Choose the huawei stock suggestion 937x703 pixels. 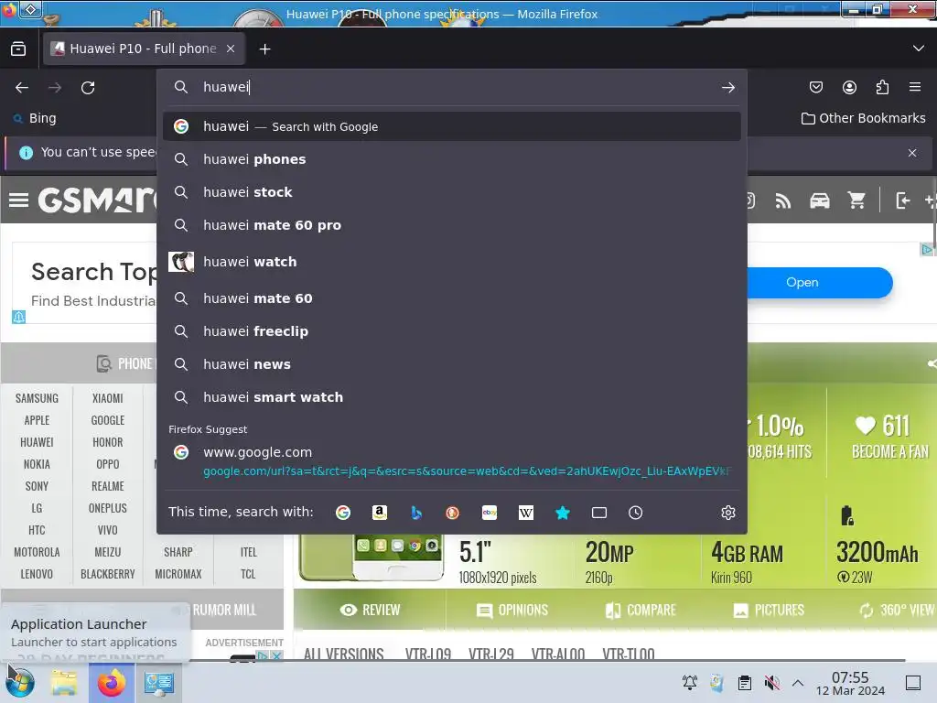[x=452, y=192]
